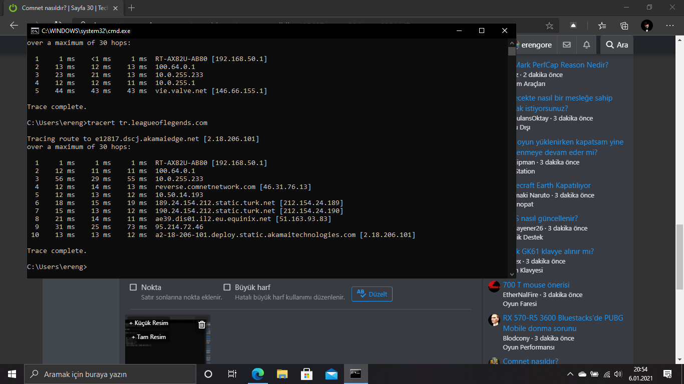Click the Windows taskbar search box
The width and height of the screenshot is (684, 384).
click(x=110, y=374)
